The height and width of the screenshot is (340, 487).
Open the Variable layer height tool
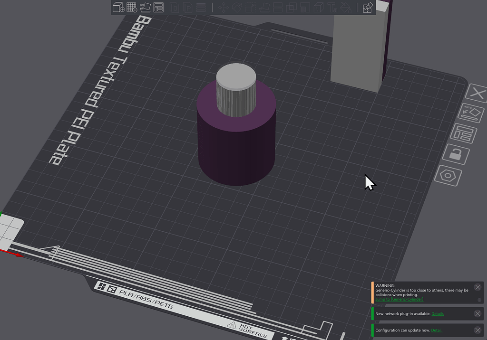tap(201, 7)
